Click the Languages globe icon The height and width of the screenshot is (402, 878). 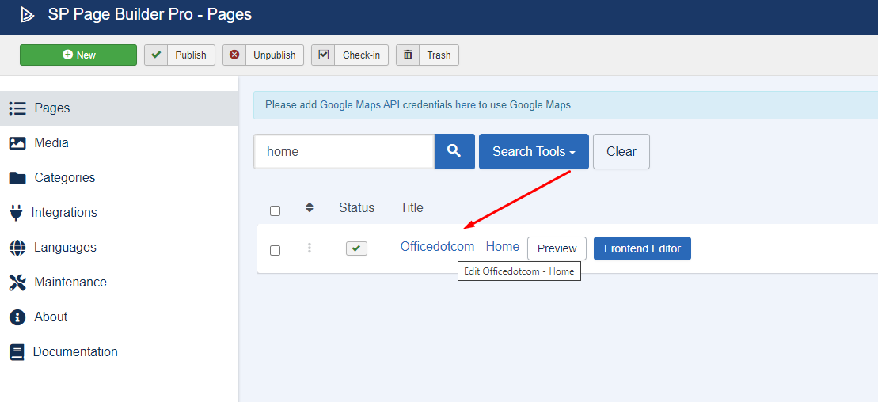17,248
